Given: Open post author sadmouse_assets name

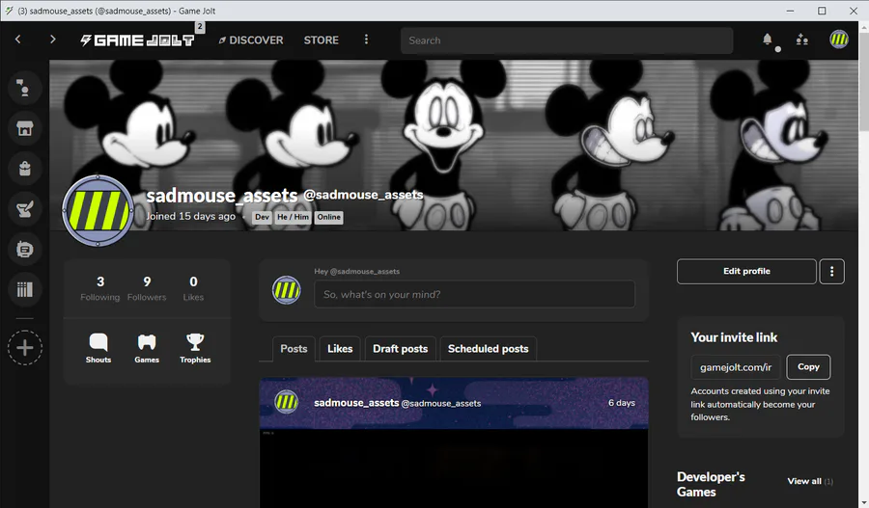Looking at the screenshot, I should 356,402.
